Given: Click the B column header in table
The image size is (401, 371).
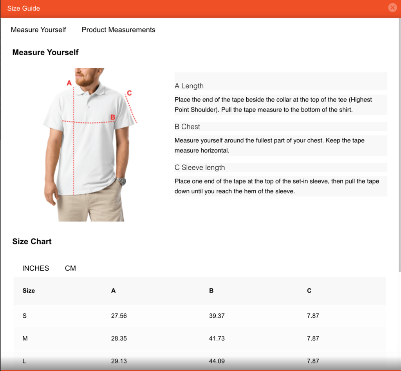Looking at the screenshot, I should 211,291.
